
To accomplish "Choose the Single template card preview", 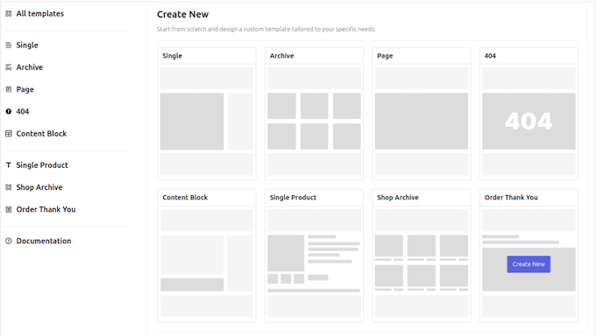I will [x=207, y=121].
